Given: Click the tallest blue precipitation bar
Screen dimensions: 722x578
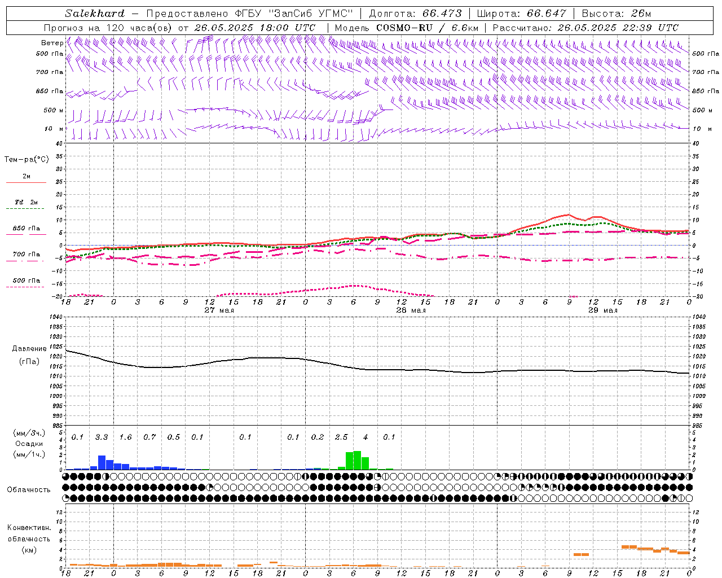Looking at the screenshot, I should point(102,462).
